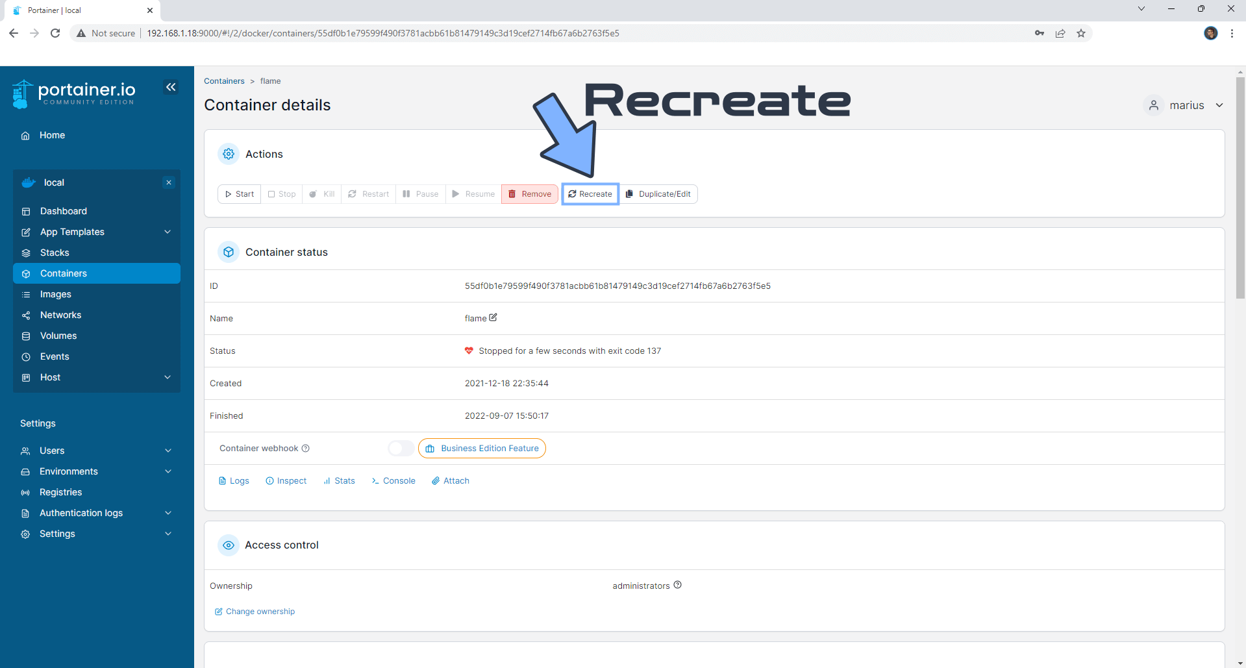
Task: Open container Logs link
Action: coord(234,481)
